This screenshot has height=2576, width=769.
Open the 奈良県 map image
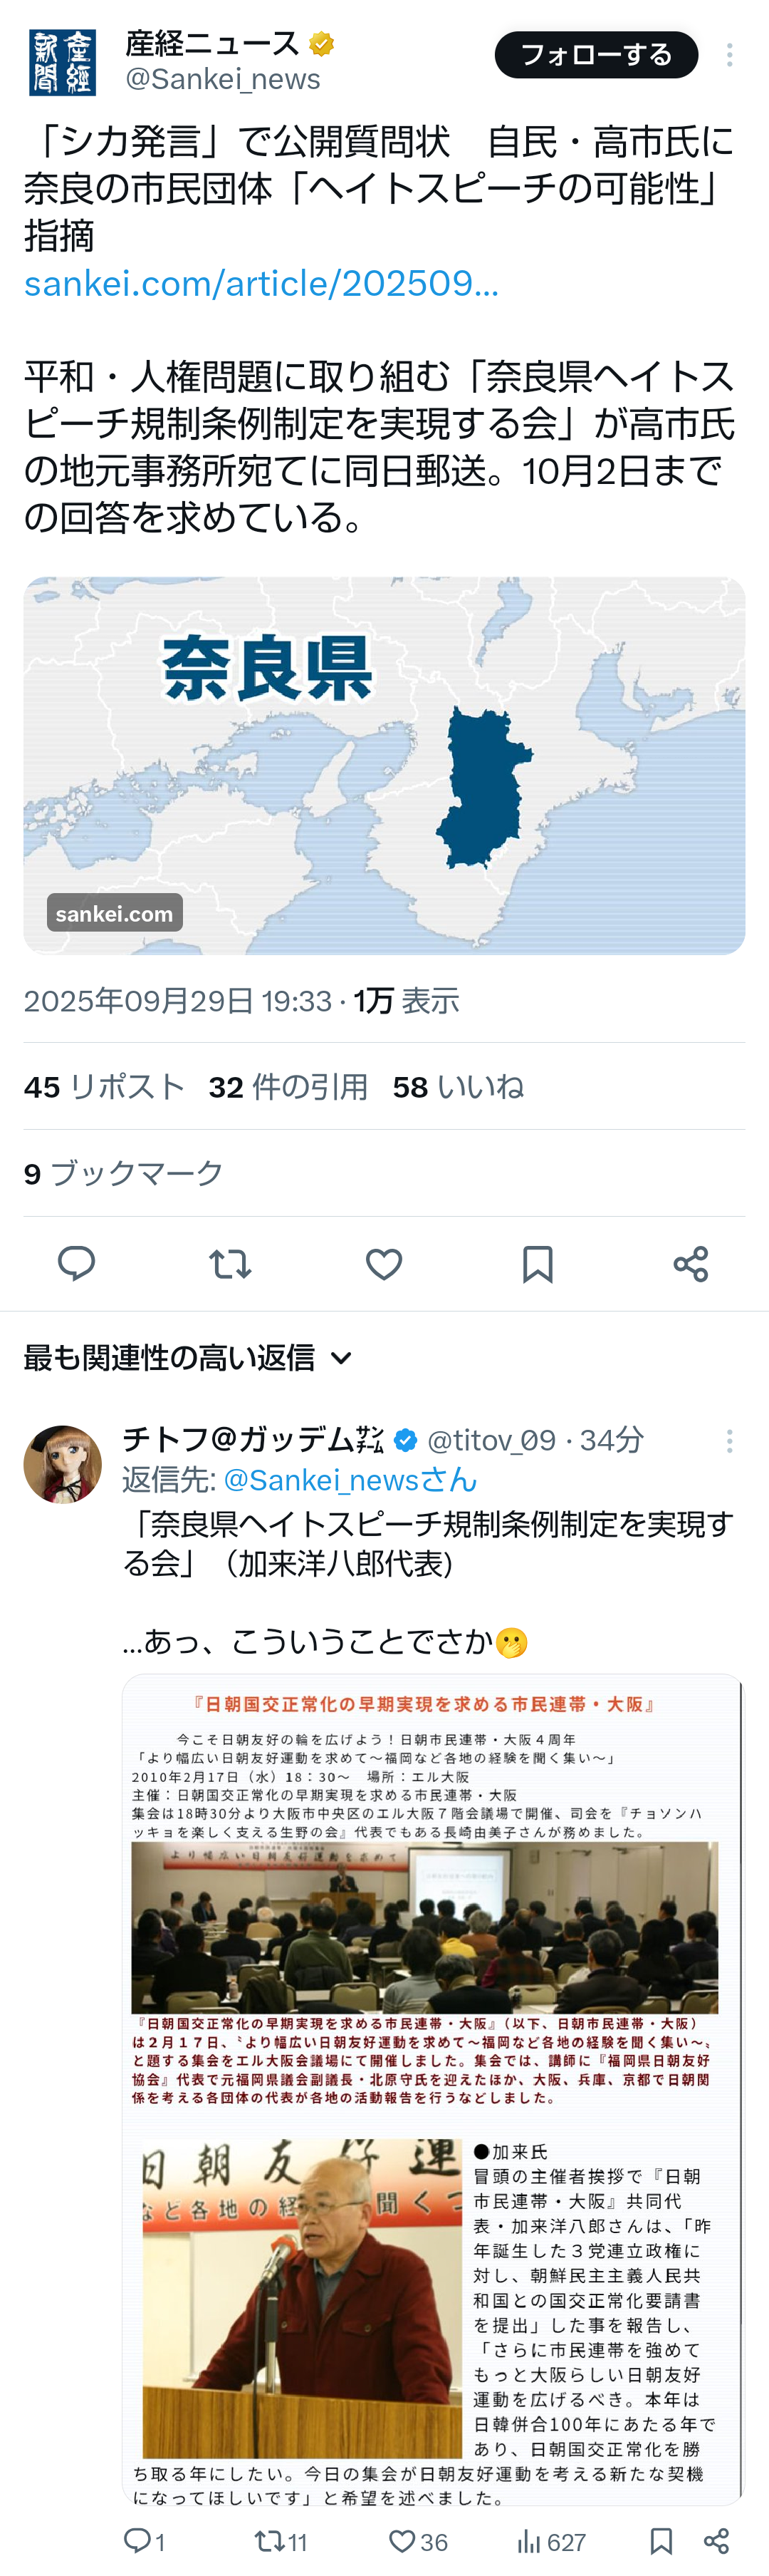point(384,765)
